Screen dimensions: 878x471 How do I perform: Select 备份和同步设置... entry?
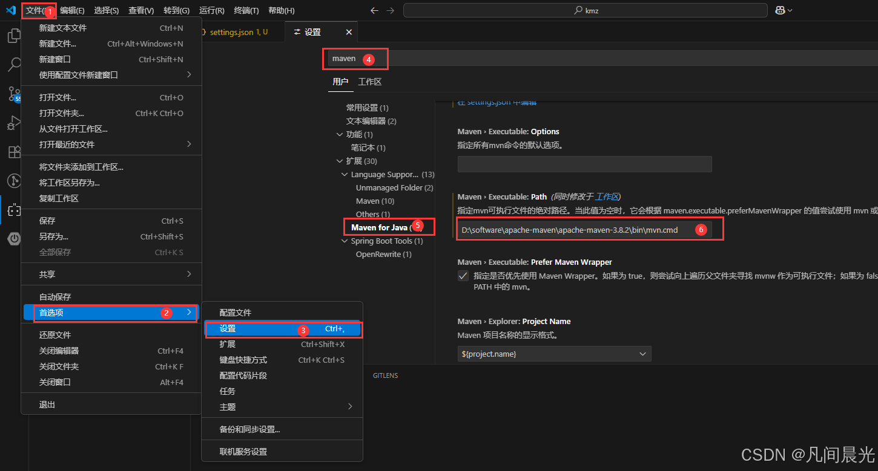pyautogui.click(x=282, y=429)
